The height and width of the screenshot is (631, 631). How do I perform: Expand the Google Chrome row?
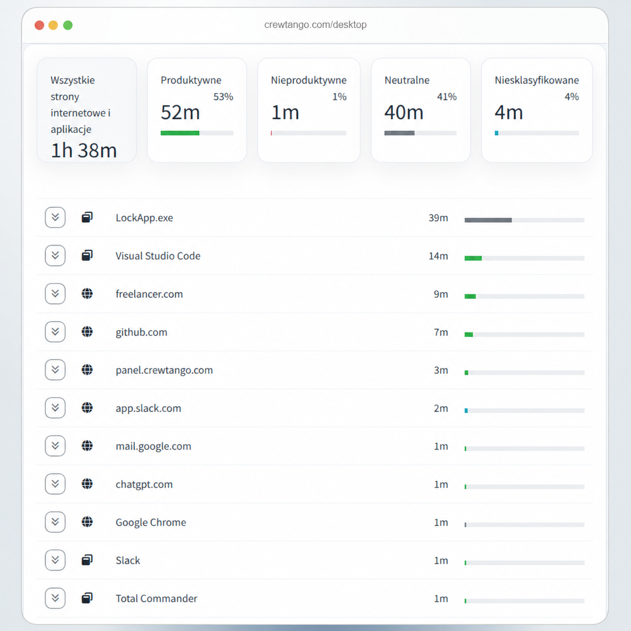pyautogui.click(x=55, y=522)
